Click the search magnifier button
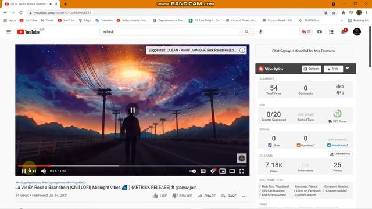 pos(246,32)
